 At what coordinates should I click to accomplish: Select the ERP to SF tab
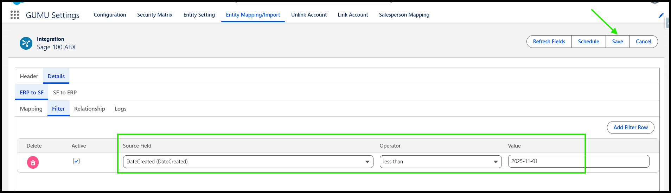point(32,93)
